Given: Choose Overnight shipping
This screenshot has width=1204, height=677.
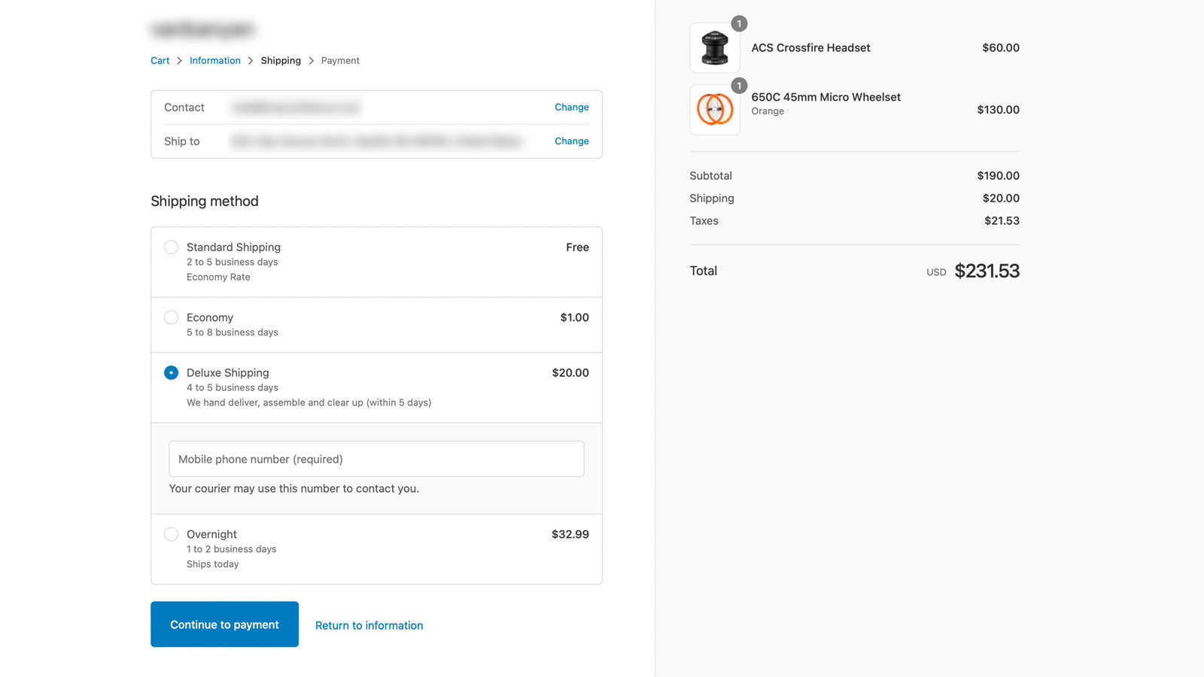Looking at the screenshot, I should 171,533.
